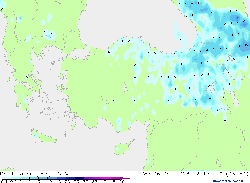The height and width of the screenshot is (183, 250).
Task: Select the 25–30 mm legend color swatch
Action: click(79, 178)
